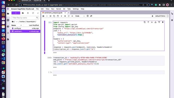Image resolution: width=174 pixels, height=98 pixels.
Task: Move the active cell down
Action: [x=152, y=22]
